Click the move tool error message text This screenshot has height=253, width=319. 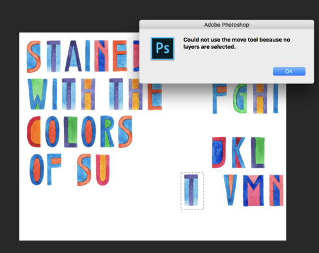coord(236,43)
